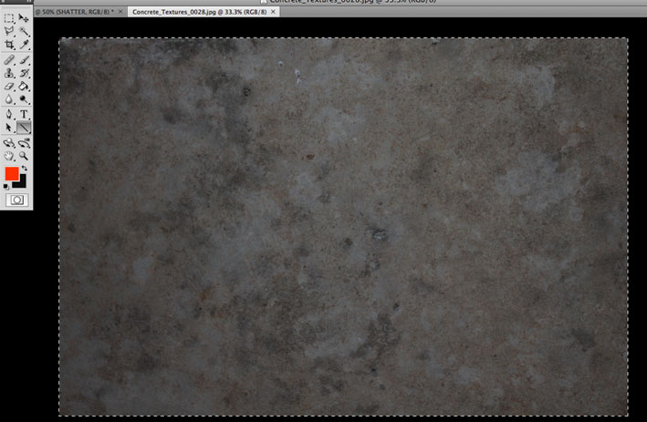Select the 3D Object Rotate tool
Image resolution: width=647 pixels, height=422 pixels.
9,143
